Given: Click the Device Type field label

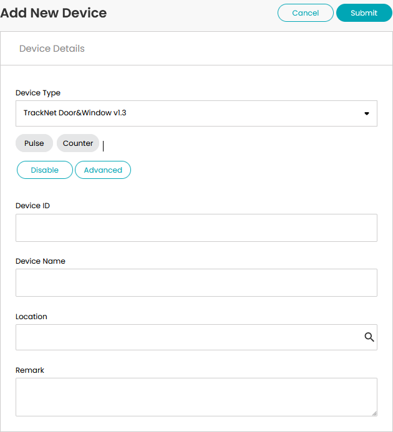Looking at the screenshot, I should (38, 93).
